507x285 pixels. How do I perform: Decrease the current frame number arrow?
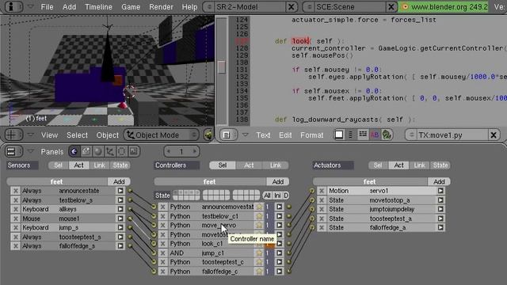pyautogui.click(x=169, y=151)
